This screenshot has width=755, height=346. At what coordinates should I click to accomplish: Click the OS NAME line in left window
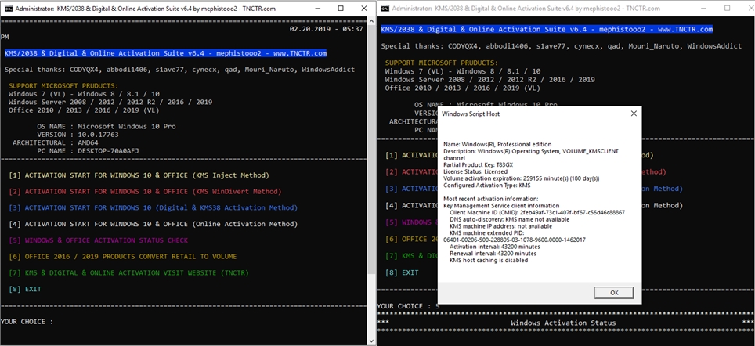coord(107,127)
